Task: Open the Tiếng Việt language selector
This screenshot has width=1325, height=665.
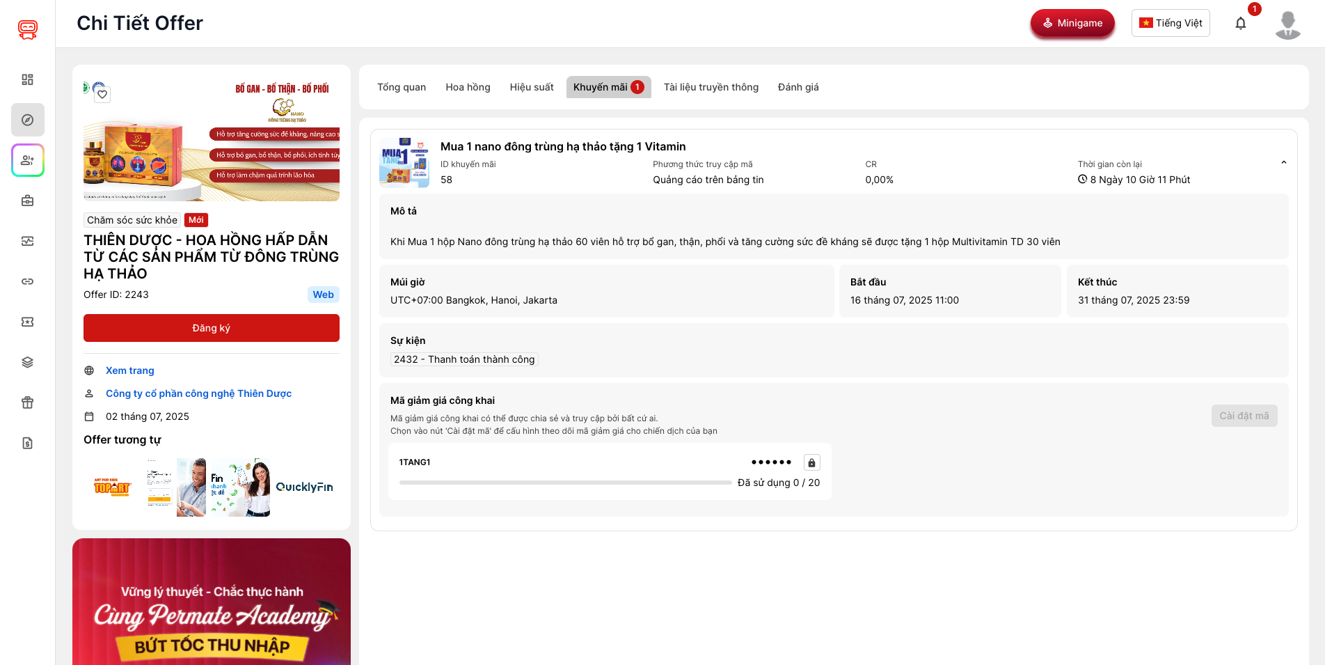Action: [x=1171, y=23]
